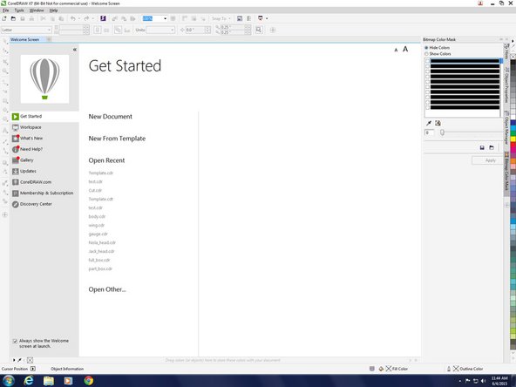
Task: Select the Hide Colors radio button
Action: pos(426,48)
